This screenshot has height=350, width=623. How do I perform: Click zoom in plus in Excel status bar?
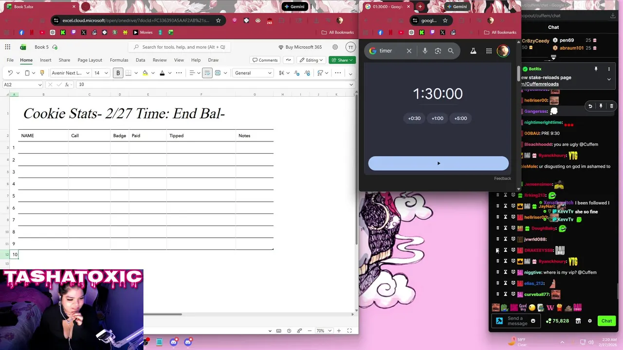coord(339,331)
